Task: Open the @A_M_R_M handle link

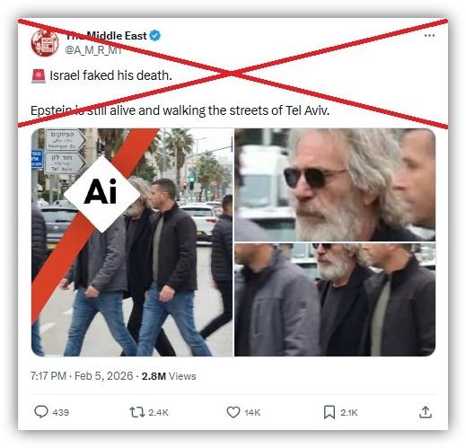Action: (93, 50)
